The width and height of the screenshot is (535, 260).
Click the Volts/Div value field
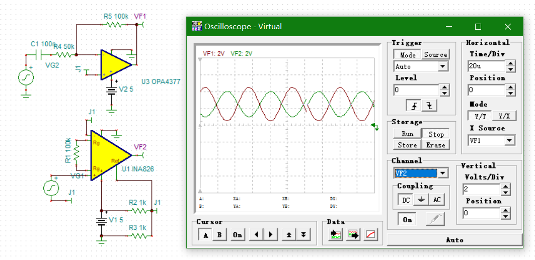[482, 189]
